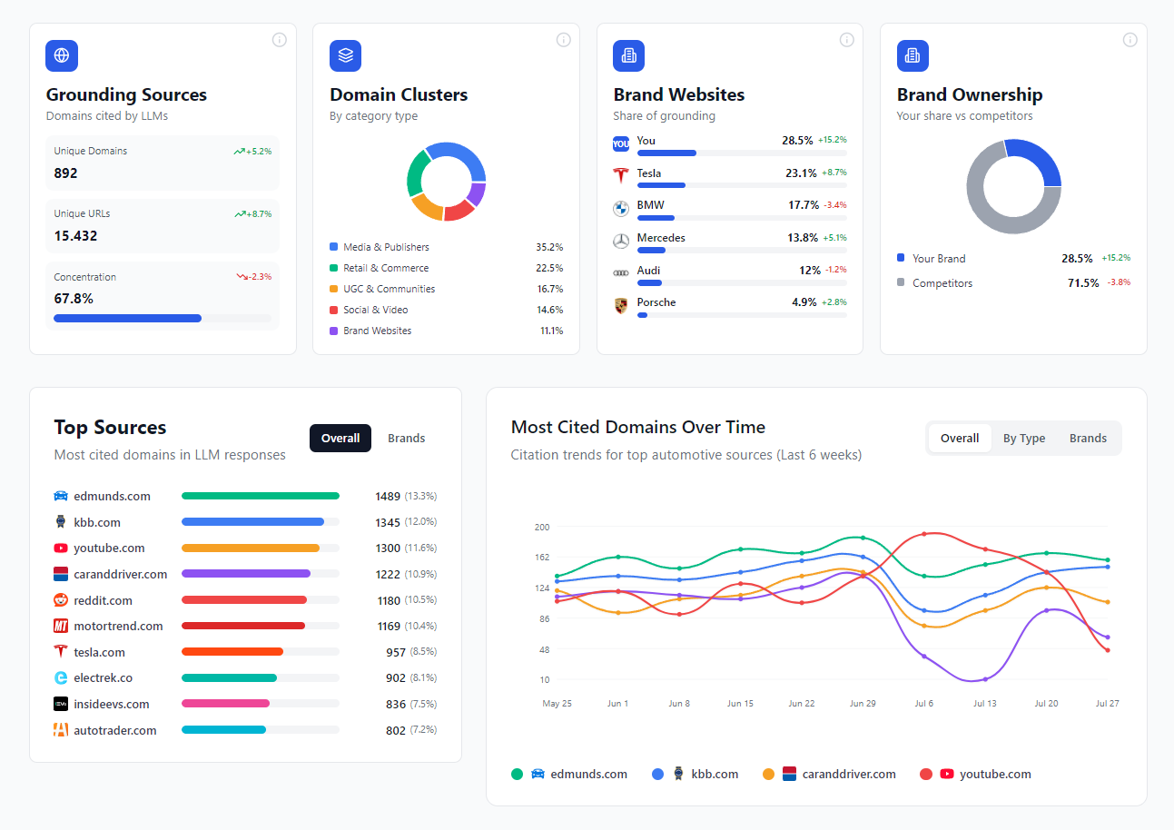1174x830 pixels.
Task: Select Brands tab in Most Cited Domains
Action: click(1088, 438)
